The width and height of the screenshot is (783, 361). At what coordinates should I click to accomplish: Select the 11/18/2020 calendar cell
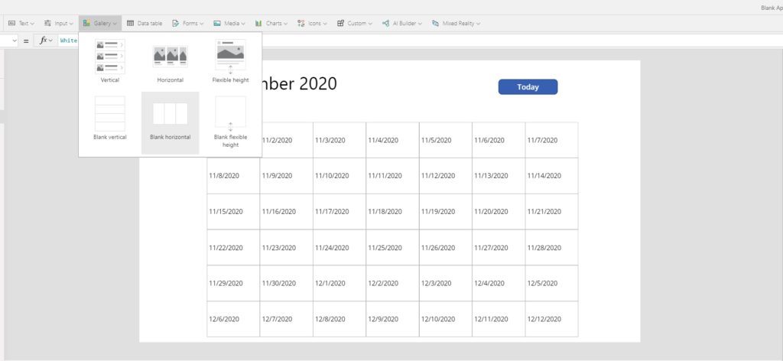392,212
